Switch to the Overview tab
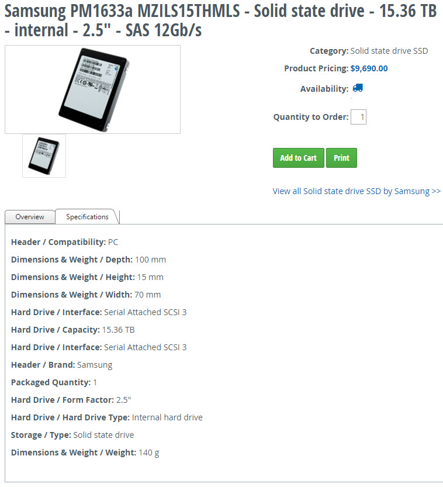This screenshot has height=487, width=443. tap(30, 217)
